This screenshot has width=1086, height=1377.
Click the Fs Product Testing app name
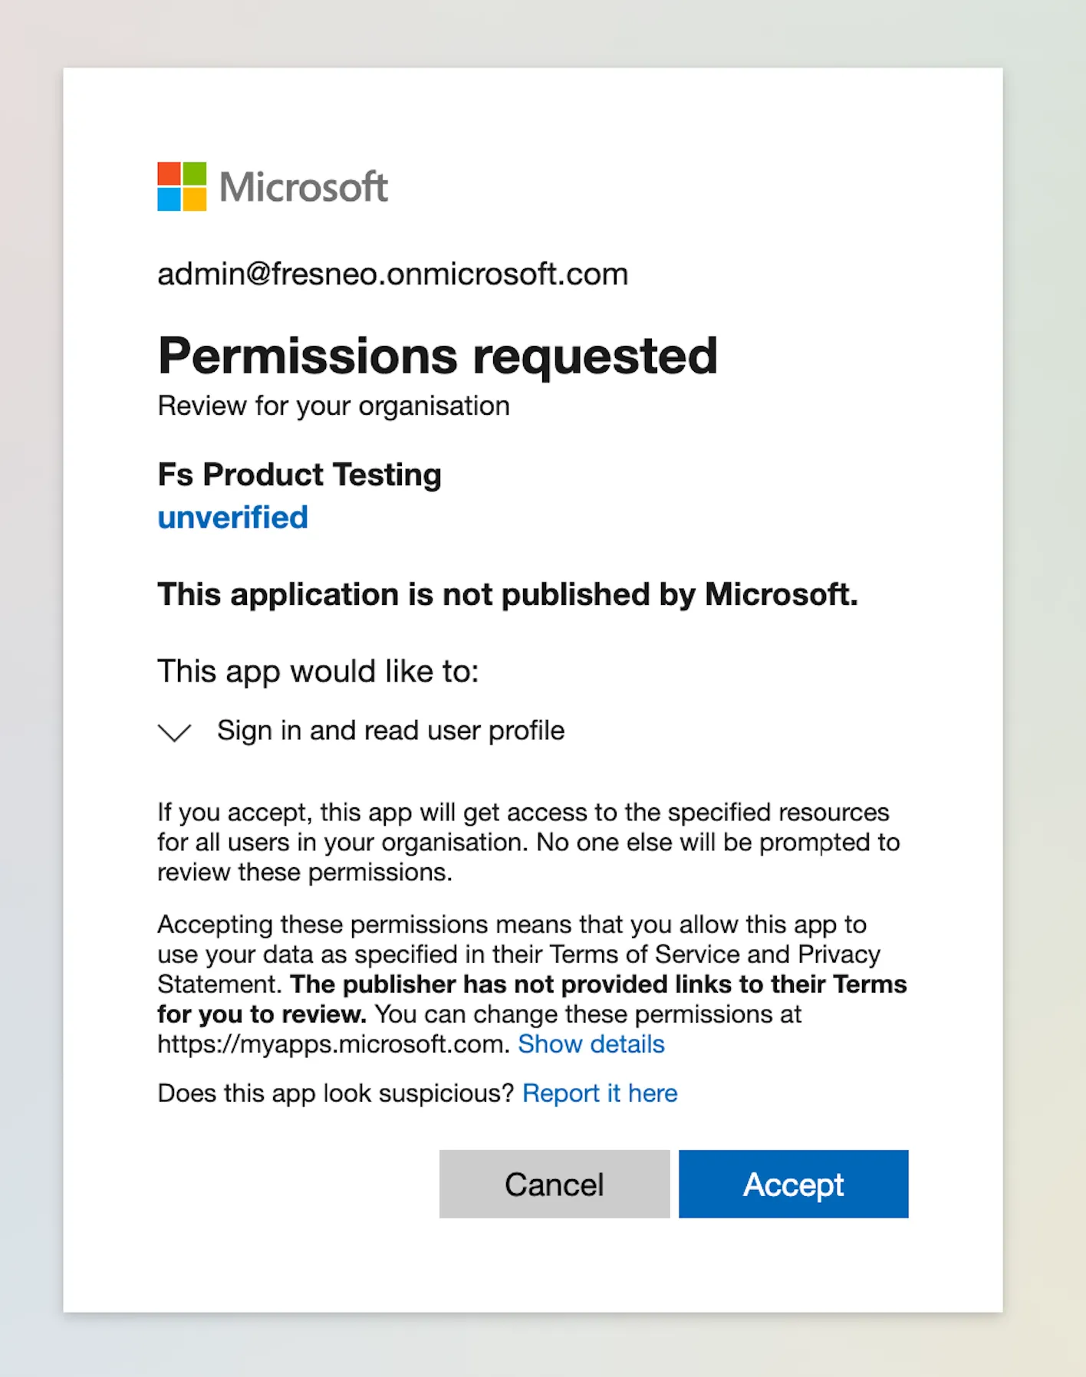299,475
